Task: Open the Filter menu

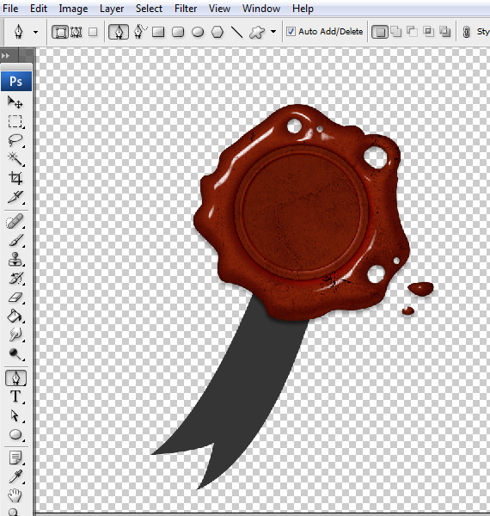Action: click(186, 9)
